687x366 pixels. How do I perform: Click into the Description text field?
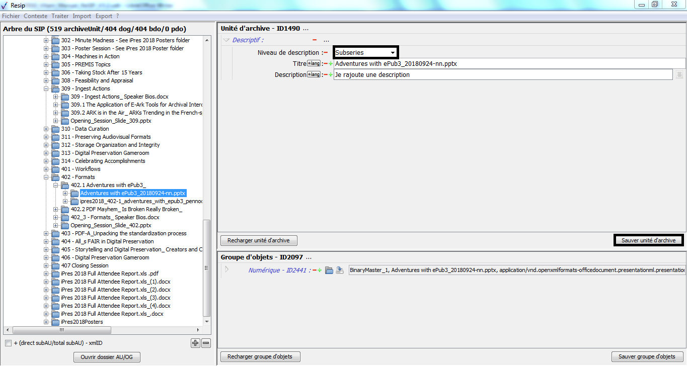click(503, 75)
